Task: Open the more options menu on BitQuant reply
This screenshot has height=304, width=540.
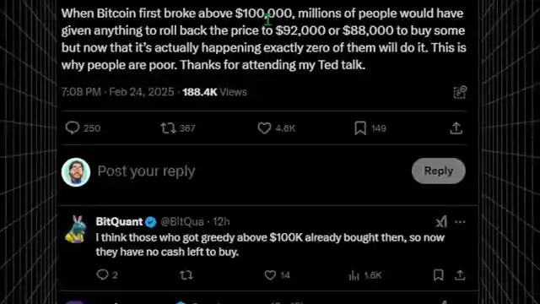Action: click(460, 222)
